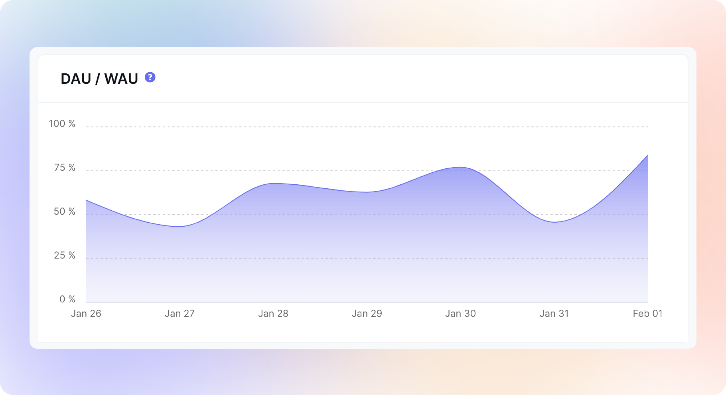Screen dimensions: 726x395
Task: Click the line's endpoint above Feb 01
Action: point(647,155)
